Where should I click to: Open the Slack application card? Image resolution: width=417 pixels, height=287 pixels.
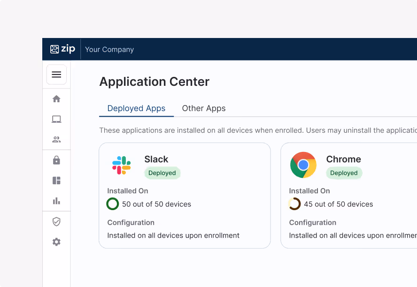(x=185, y=196)
